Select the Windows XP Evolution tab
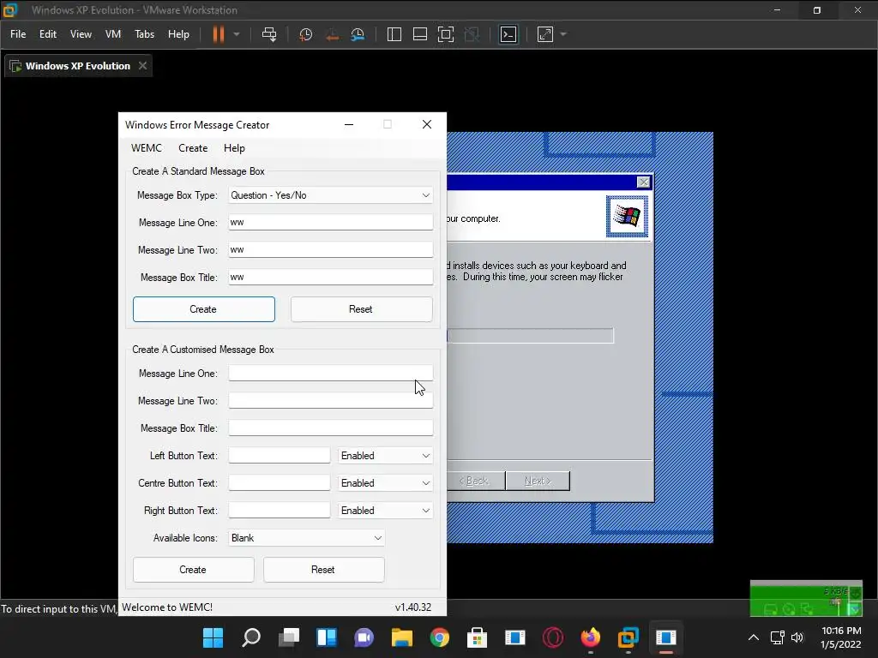 (77, 66)
